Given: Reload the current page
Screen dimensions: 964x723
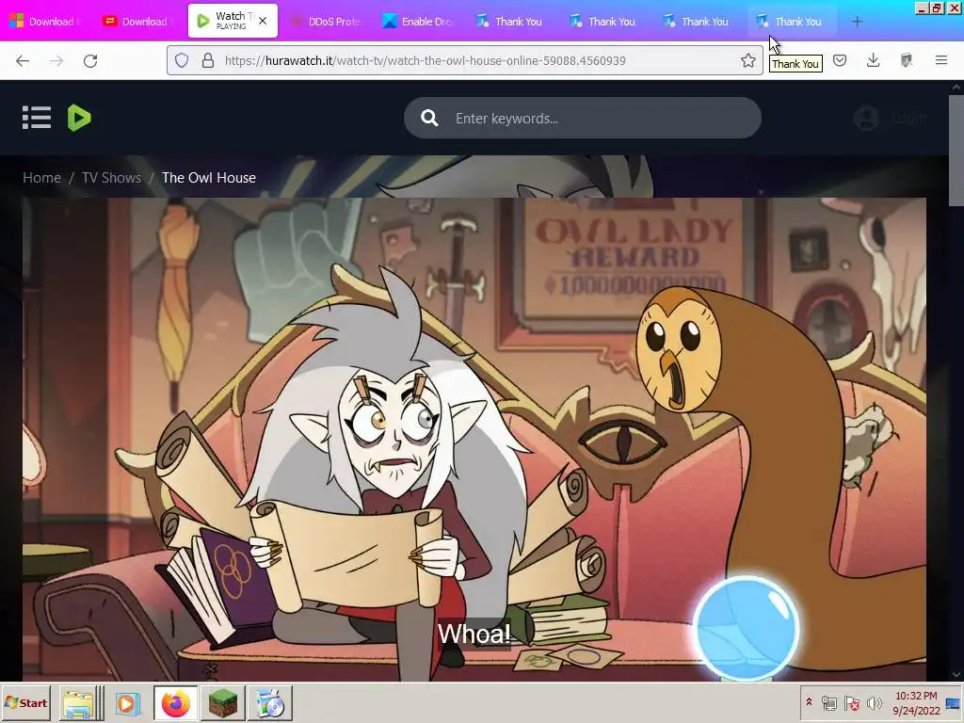Looking at the screenshot, I should pyautogui.click(x=90, y=60).
